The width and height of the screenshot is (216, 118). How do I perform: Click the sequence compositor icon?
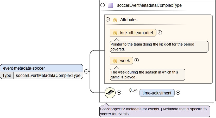pos(110,93)
